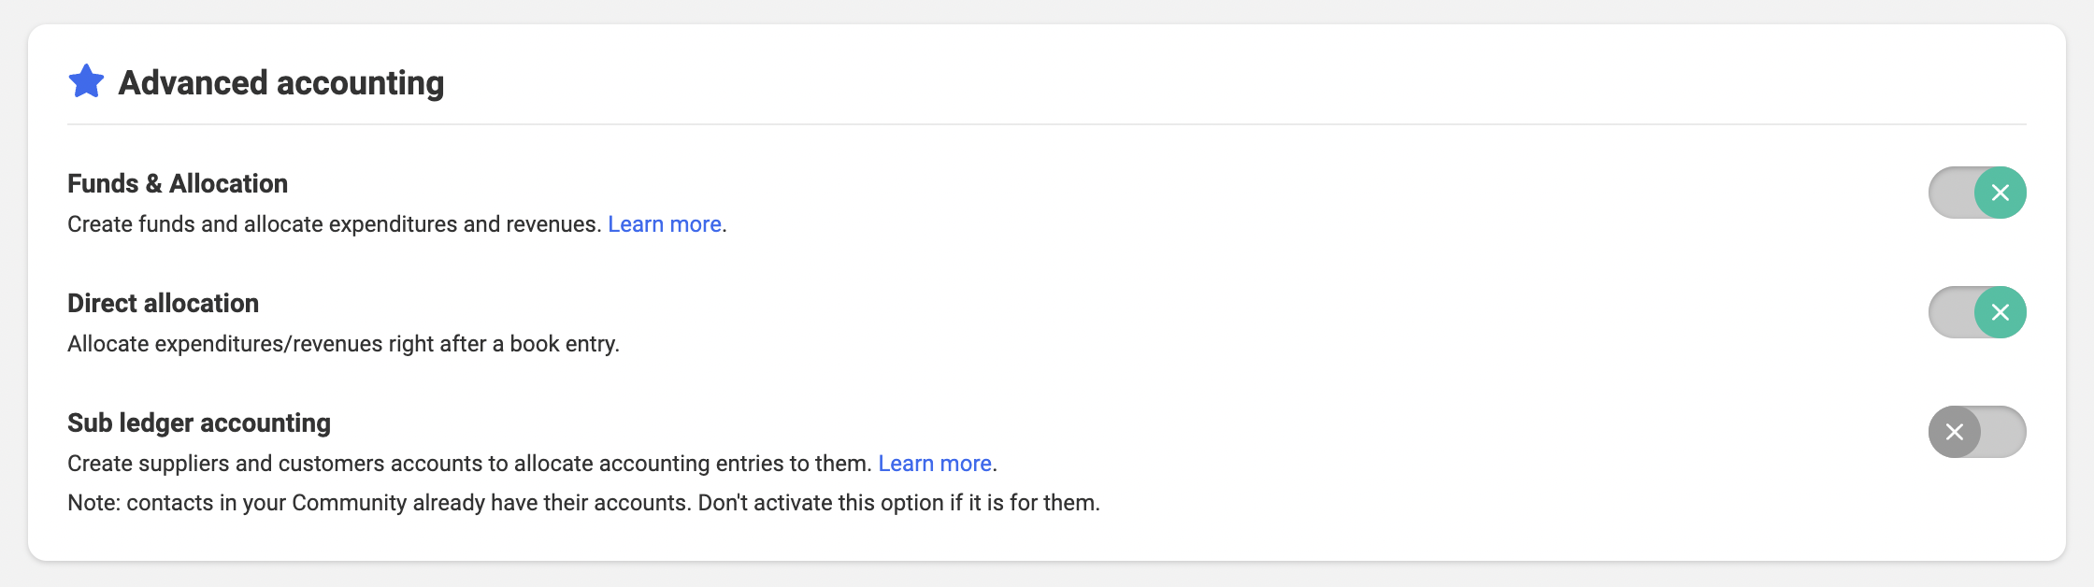This screenshot has height=587, width=2094.
Task: Click the Direct allocation title
Action: click(x=163, y=303)
